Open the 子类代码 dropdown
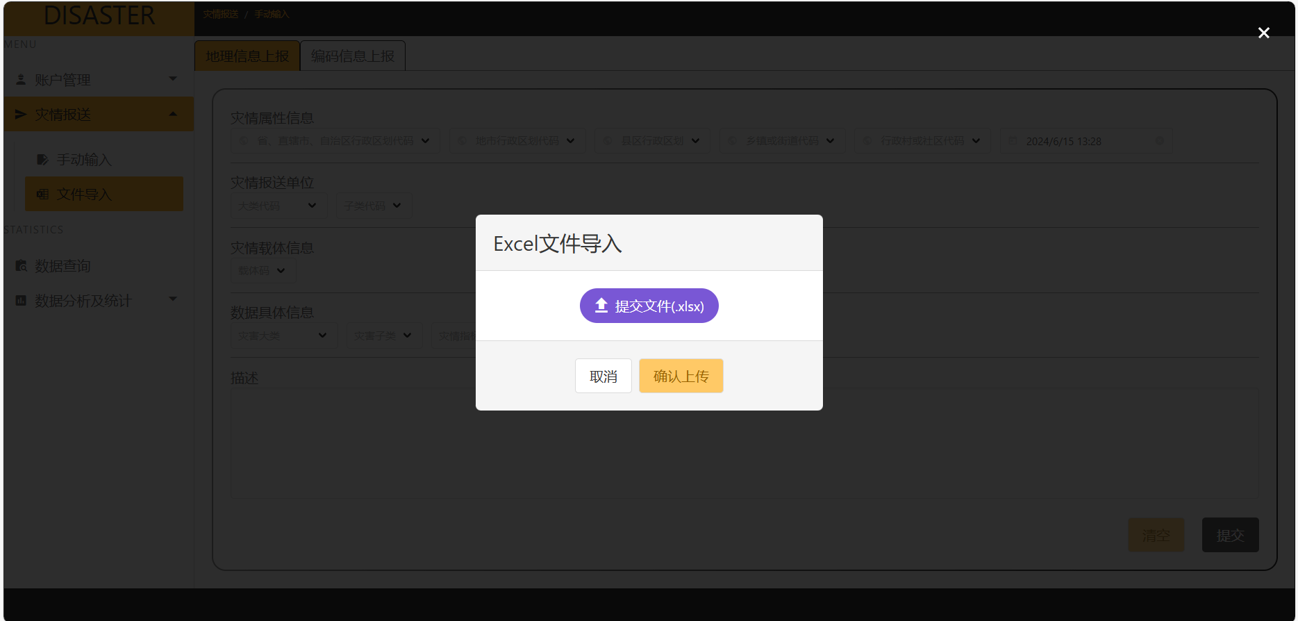Image resolution: width=1298 pixels, height=621 pixels. click(374, 206)
